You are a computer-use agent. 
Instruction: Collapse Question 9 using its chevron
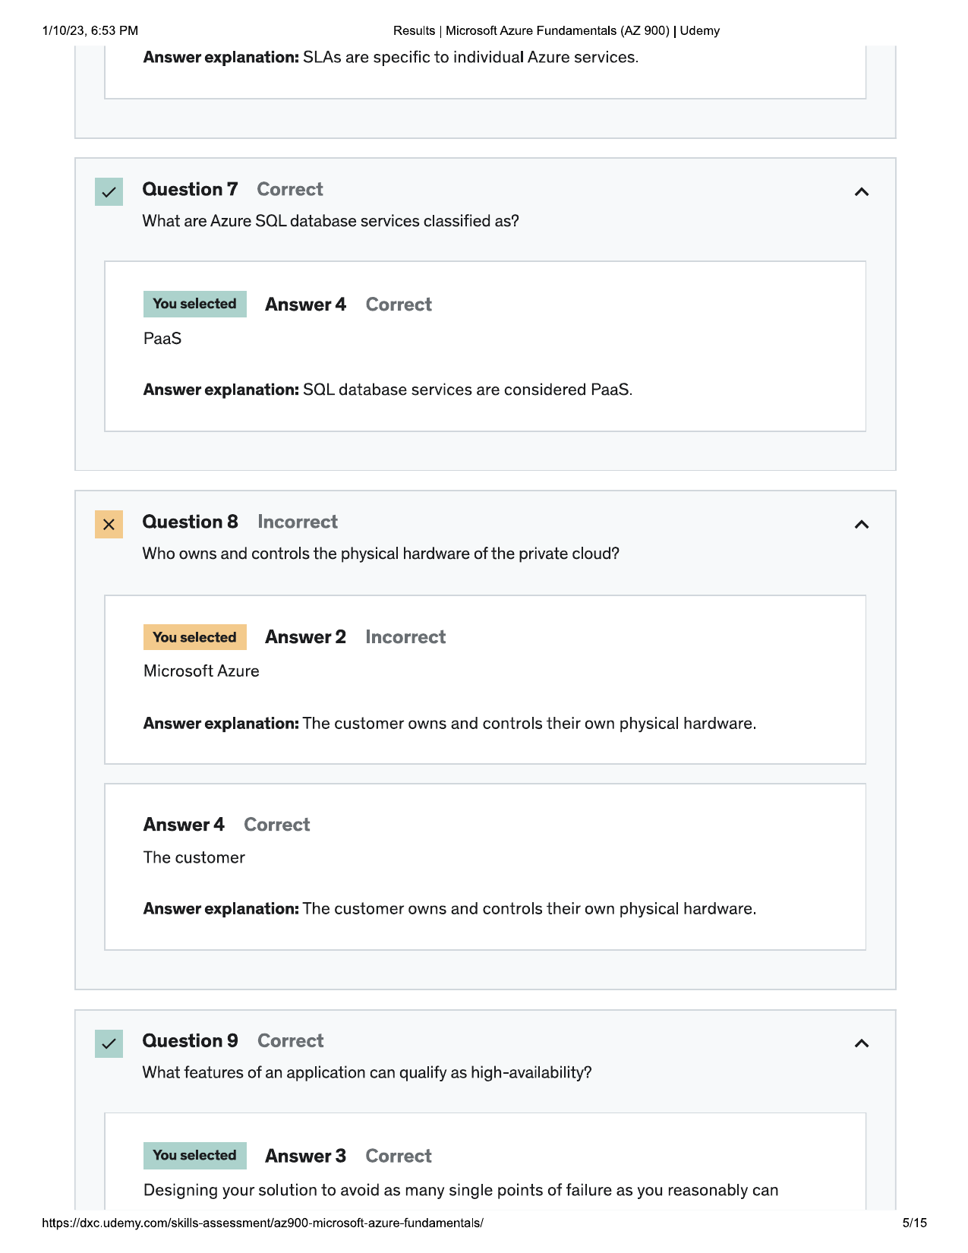tap(861, 1043)
